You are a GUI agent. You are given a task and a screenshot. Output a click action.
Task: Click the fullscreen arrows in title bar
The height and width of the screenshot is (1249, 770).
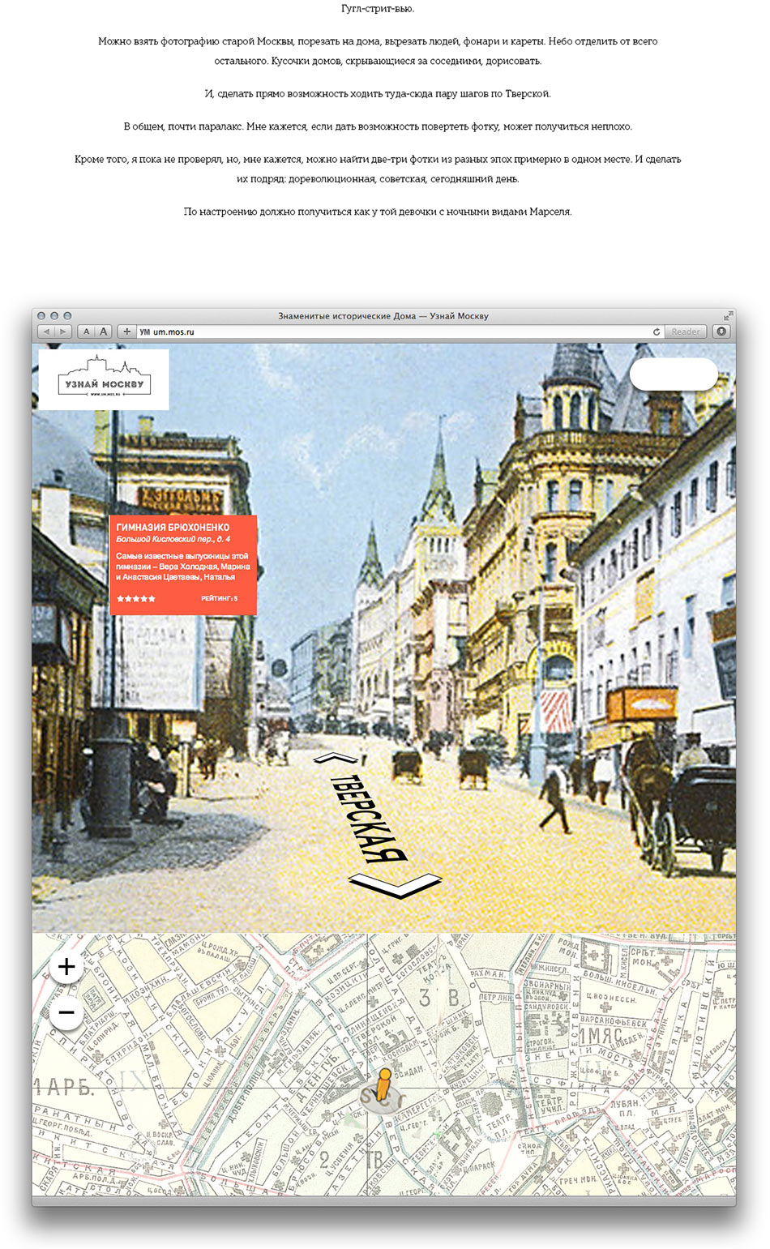click(727, 315)
